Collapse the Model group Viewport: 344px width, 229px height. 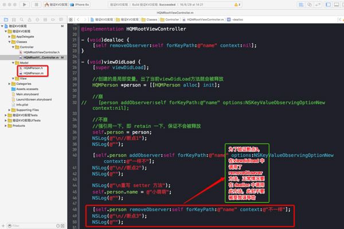point(13,63)
